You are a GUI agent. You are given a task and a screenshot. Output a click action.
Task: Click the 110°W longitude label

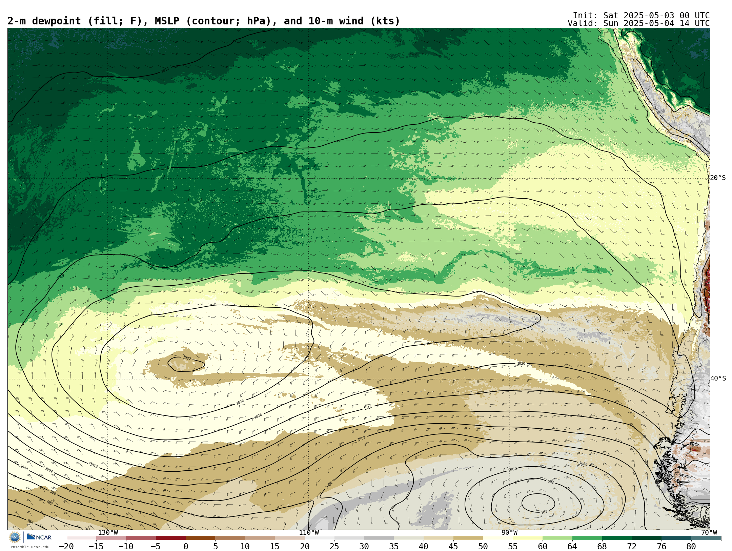[x=309, y=533]
